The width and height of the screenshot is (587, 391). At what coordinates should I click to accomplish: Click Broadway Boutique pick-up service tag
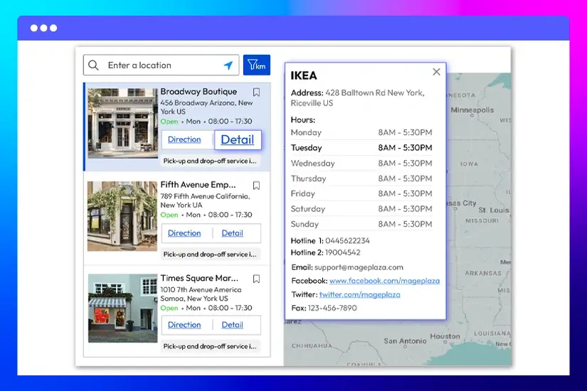click(x=210, y=161)
